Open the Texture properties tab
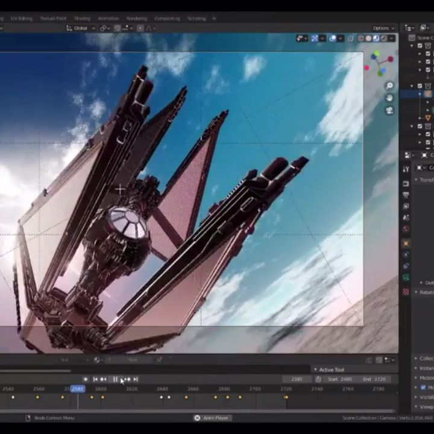The image size is (434, 434). 406,292
